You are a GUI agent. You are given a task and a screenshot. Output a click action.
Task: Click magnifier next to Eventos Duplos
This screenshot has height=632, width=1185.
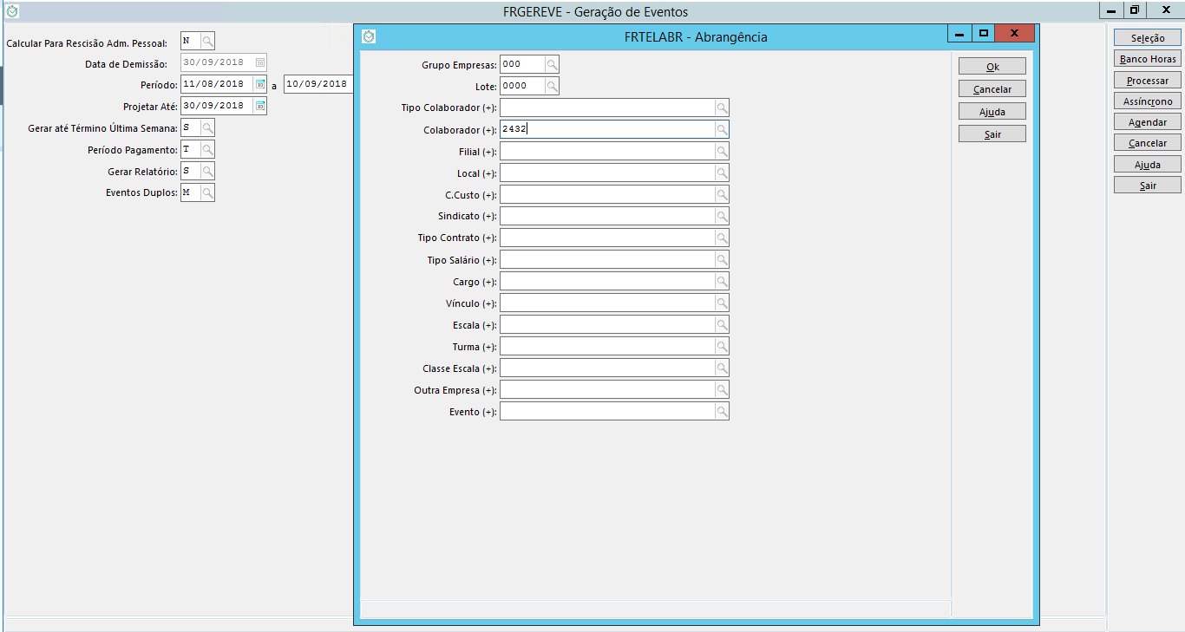(x=207, y=192)
